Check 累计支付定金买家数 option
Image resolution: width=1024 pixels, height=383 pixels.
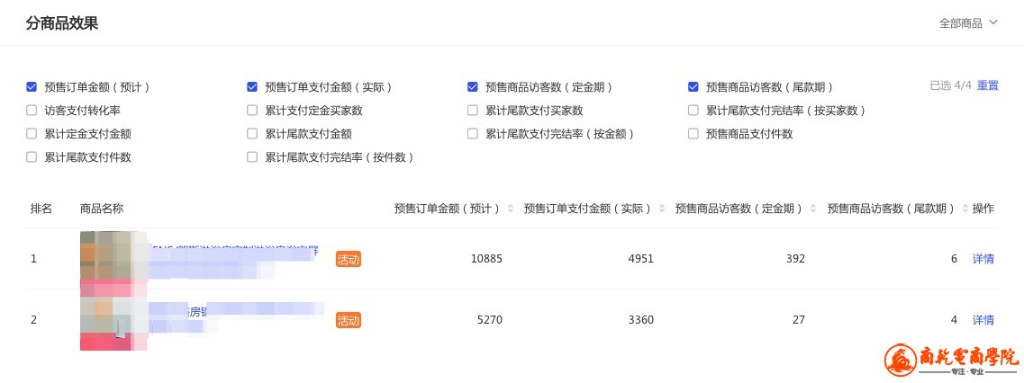252,111
